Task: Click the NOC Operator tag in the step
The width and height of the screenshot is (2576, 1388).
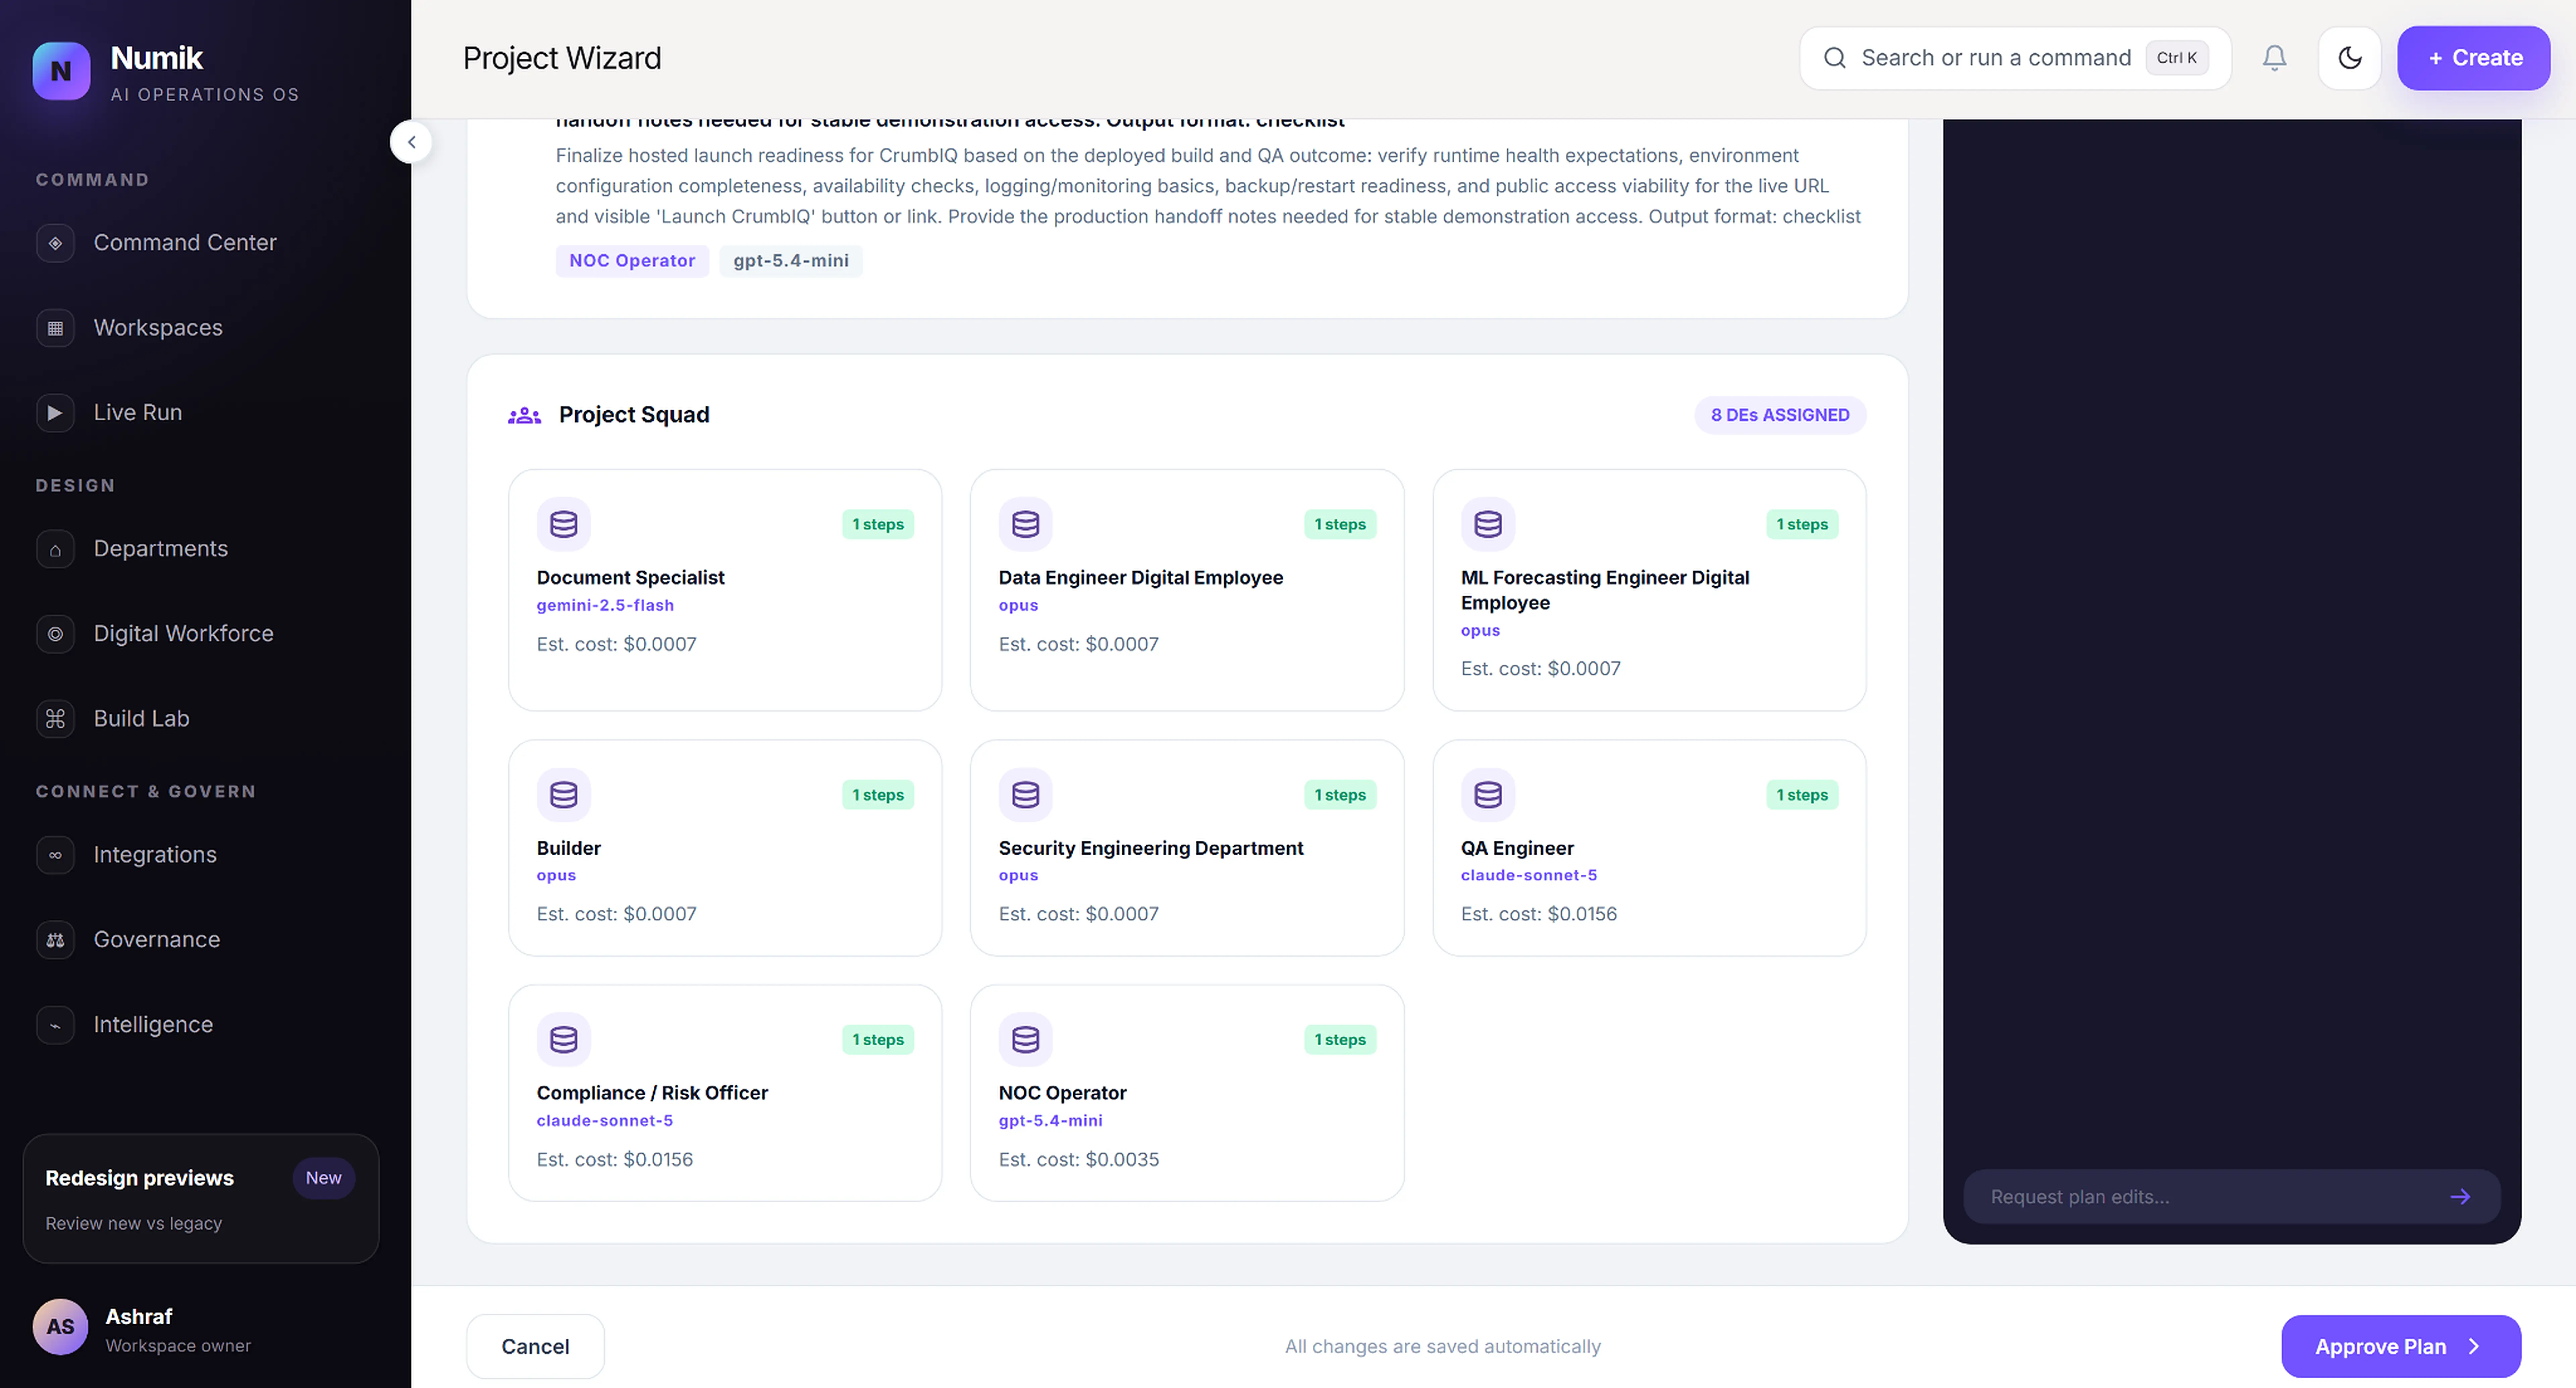Action: 632,261
